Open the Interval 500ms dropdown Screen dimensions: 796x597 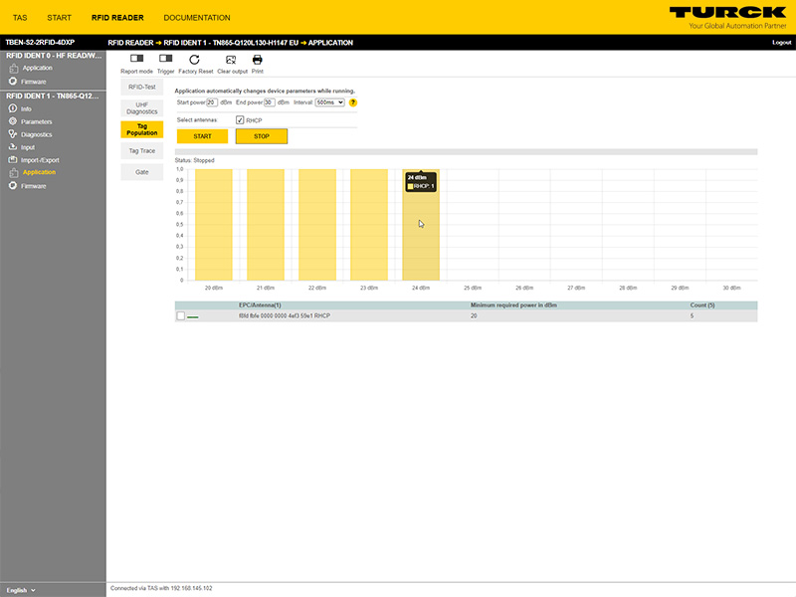[x=329, y=102]
